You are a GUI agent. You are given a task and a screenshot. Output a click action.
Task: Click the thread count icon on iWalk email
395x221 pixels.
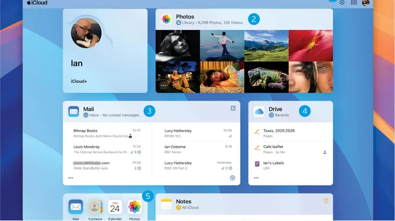pyautogui.click(x=140, y=169)
